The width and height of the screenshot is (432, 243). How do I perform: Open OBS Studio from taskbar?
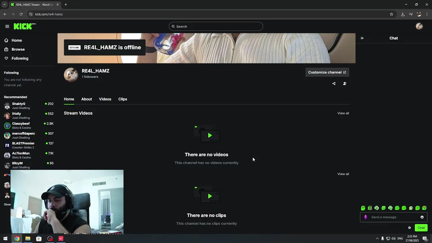(x=50, y=239)
